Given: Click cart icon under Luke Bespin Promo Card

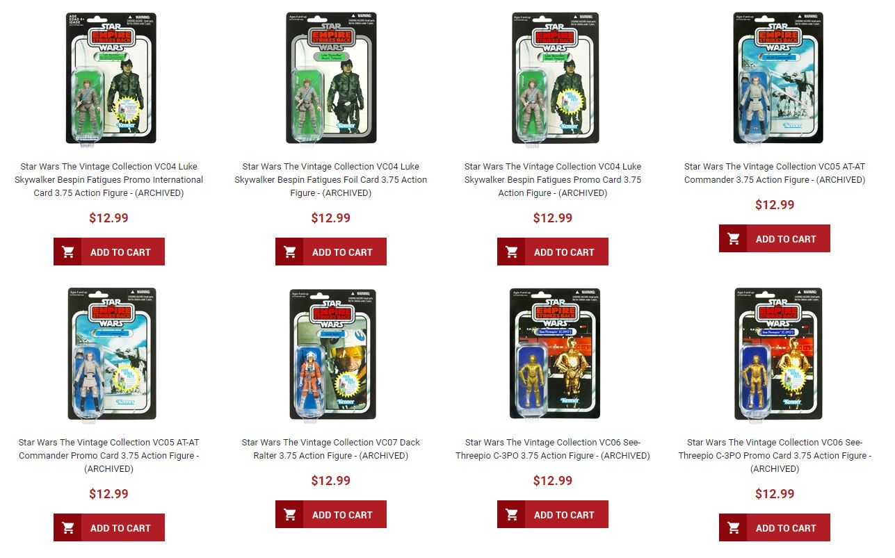Looking at the screenshot, I should click(511, 252).
